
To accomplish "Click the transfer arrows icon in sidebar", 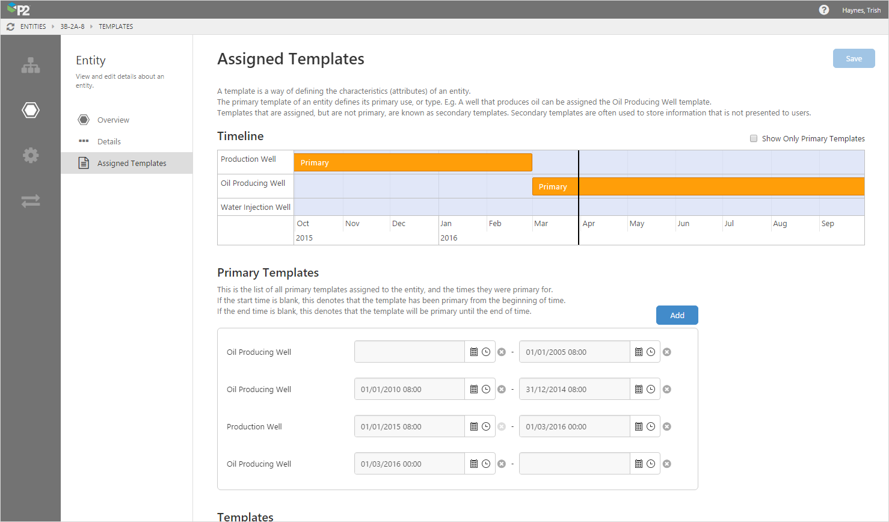I will 31,201.
